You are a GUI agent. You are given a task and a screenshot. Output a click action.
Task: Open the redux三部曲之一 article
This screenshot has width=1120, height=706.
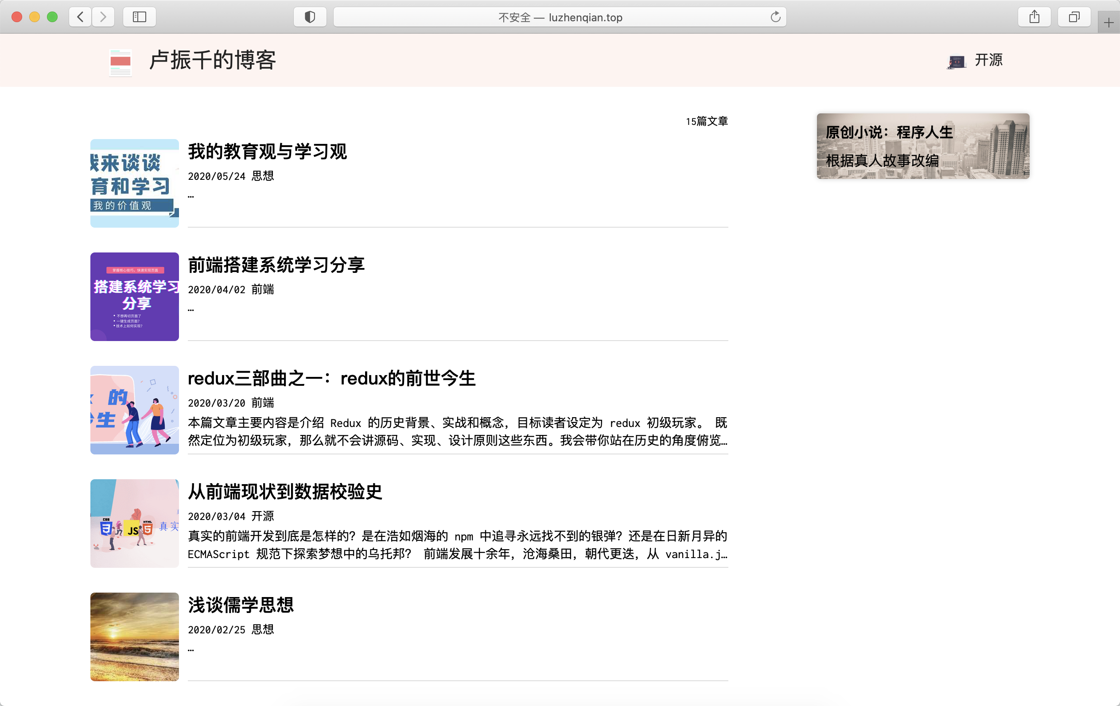(x=332, y=378)
